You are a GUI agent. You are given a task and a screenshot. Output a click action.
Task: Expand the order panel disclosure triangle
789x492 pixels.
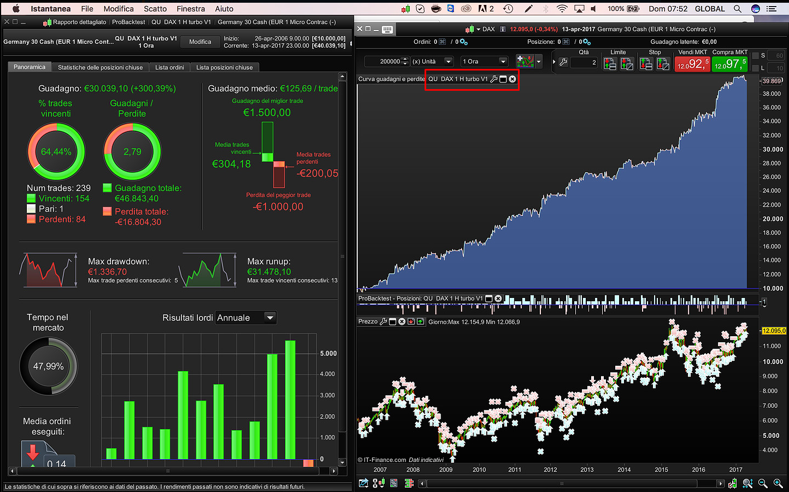pyautogui.click(x=554, y=62)
